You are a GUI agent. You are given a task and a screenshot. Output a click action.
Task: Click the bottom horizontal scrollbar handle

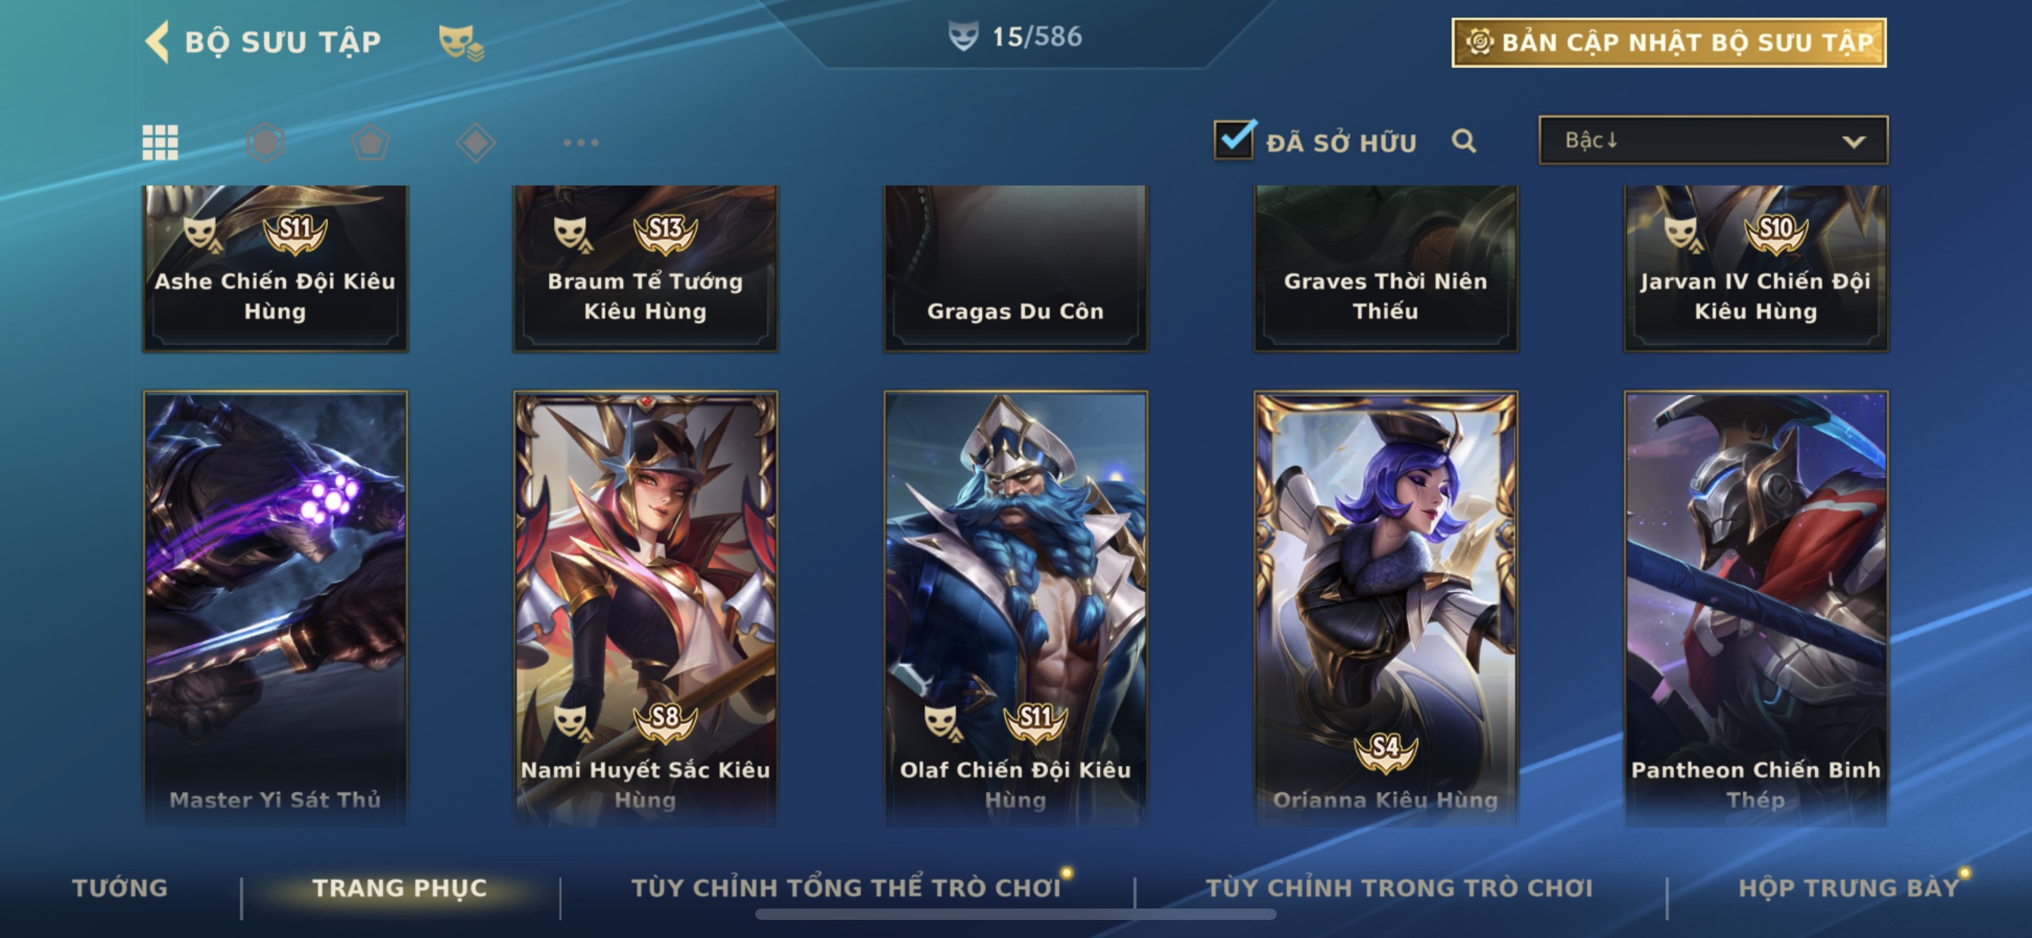pos(1015,915)
